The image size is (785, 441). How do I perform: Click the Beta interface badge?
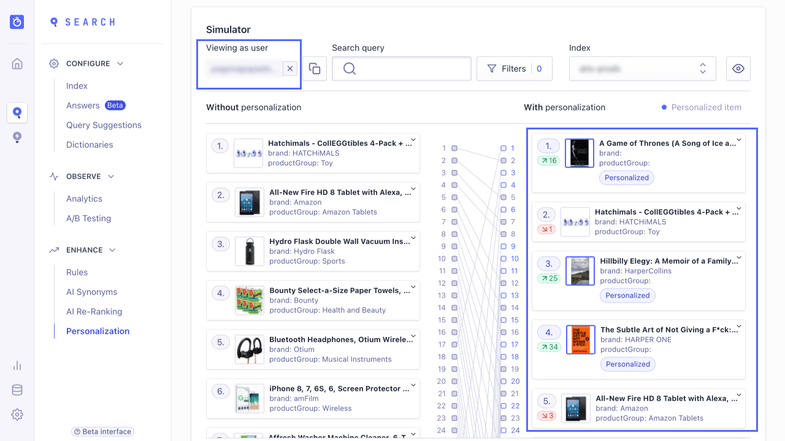102,432
